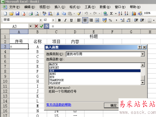Toggle Align Right

(x=91, y=20)
